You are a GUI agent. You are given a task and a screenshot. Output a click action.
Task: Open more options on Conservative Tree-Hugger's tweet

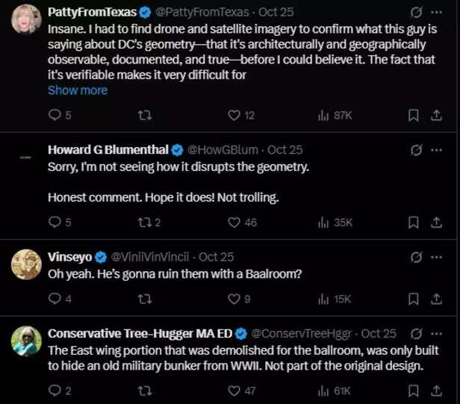[x=437, y=333]
